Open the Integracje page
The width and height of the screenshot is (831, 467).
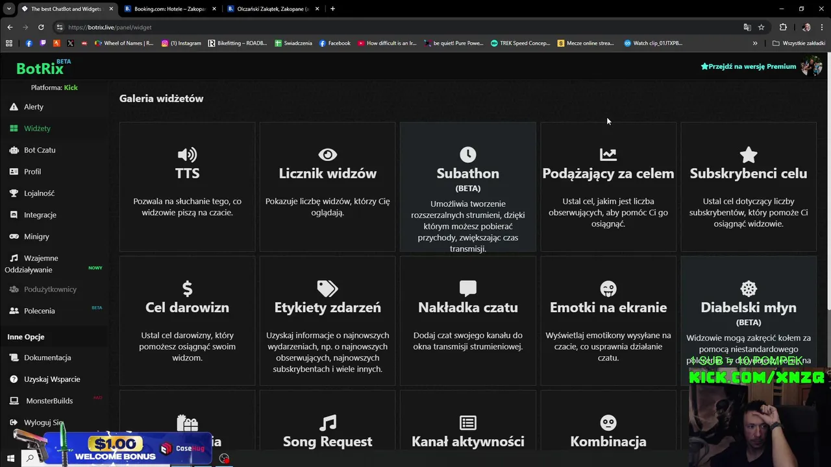pyautogui.click(x=40, y=215)
